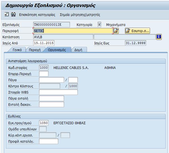Viewport: 169px width, 153px height.
Task: Click the Πάγιο sub-number field after slash
Action: point(73,80)
